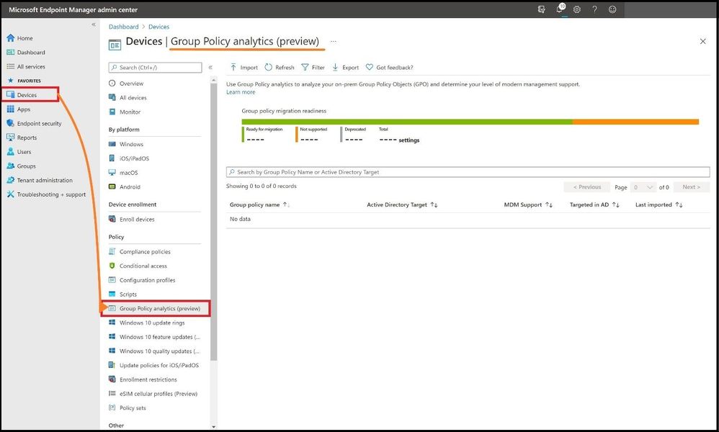Click the Dashboard breadcrumb link
The width and height of the screenshot is (719, 432).
123,27
